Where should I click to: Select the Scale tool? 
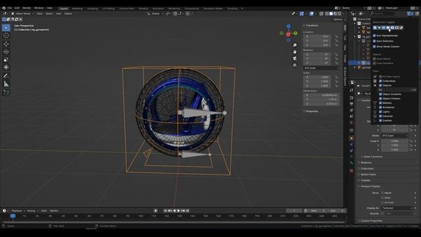[x=6, y=60]
